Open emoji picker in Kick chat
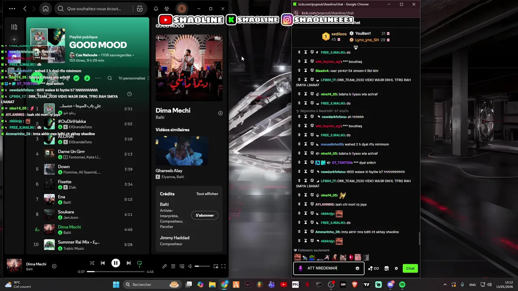Image resolution: width=518 pixels, height=291 pixels. coord(357,268)
